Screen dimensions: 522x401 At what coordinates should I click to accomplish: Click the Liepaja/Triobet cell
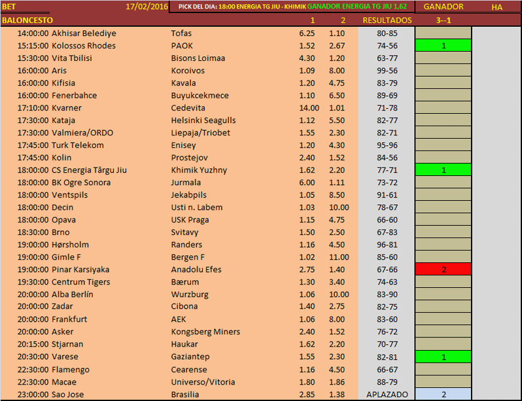(200, 133)
